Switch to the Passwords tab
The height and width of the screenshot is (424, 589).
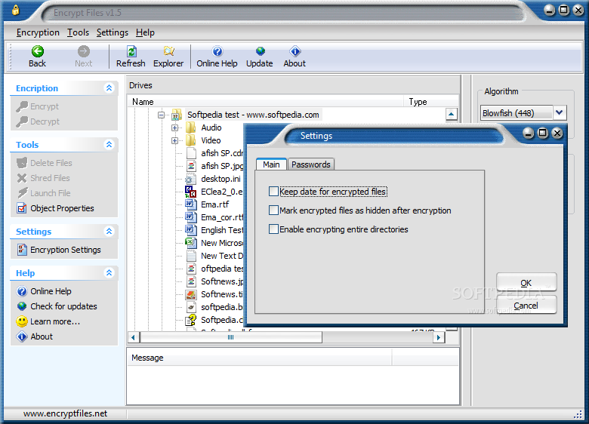(x=311, y=164)
